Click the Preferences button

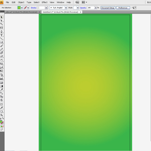pos(123,8)
